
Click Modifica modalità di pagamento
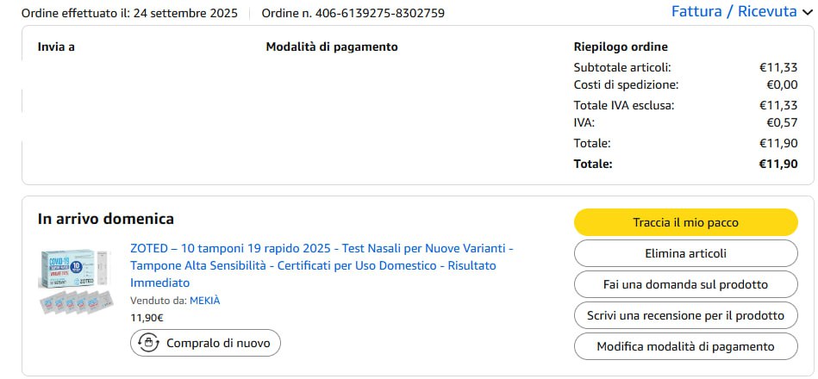(x=685, y=346)
